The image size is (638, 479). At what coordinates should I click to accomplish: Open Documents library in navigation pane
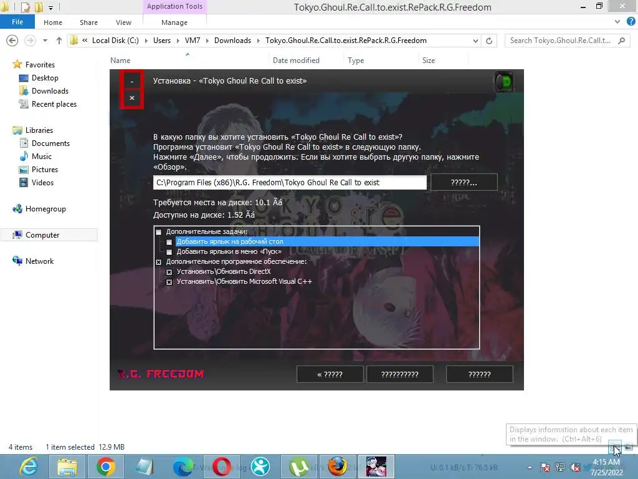pos(50,143)
